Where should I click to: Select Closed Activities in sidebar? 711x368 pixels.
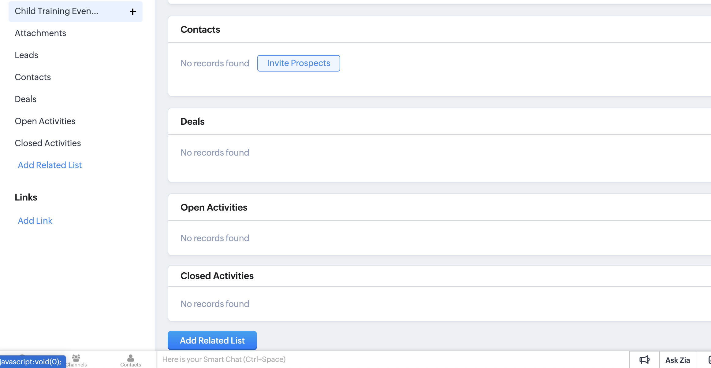(48, 143)
